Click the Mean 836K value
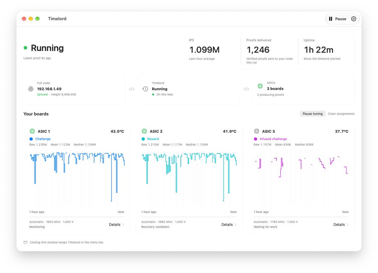This screenshot has width=378, height=273. click(x=283, y=145)
